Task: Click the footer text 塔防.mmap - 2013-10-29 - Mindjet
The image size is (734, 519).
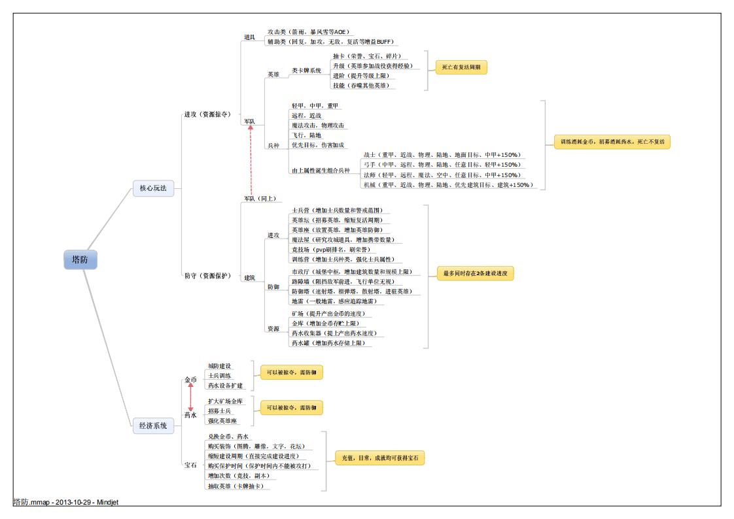Action: (65, 502)
